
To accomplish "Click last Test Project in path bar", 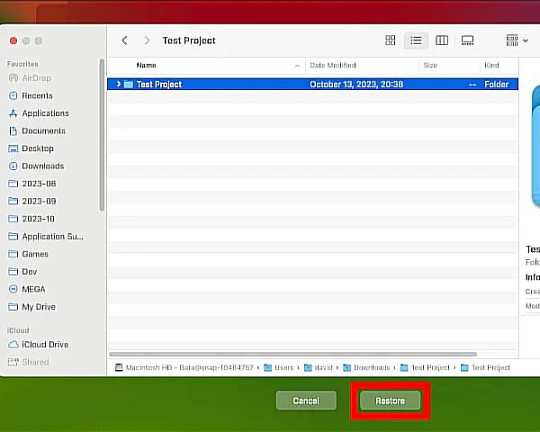I will (x=485, y=367).
